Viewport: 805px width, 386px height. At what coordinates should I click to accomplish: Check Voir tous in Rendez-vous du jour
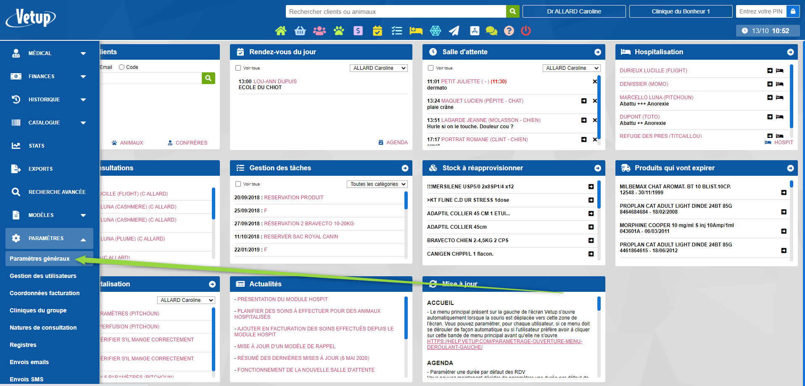(x=238, y=67)
